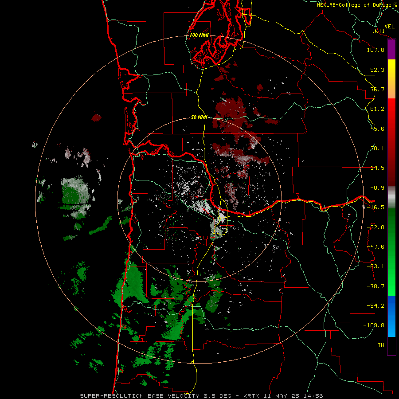399x399 pixels.
Task: Click the 50 NMI range ring label
Action: click(x=199, y=117)
